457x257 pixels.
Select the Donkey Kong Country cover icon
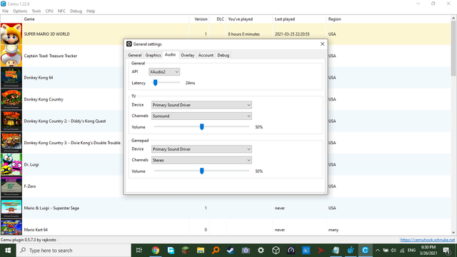(x=11, y=99)
